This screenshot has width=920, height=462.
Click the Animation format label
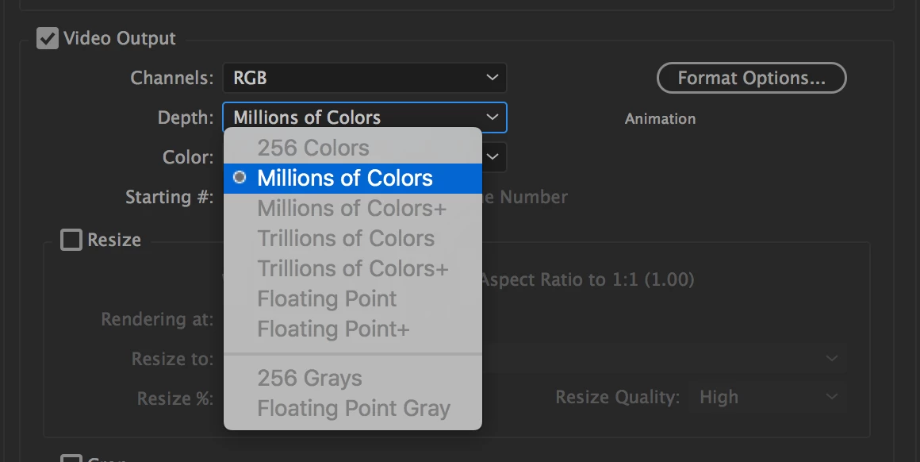pos(660,119)
